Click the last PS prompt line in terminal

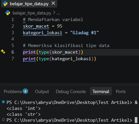tap(69, 120)
